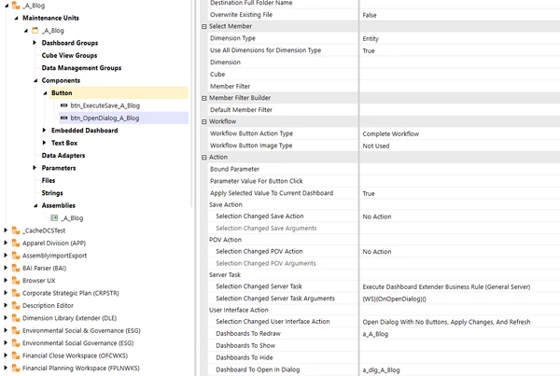Screen dimensions: 560x376
Task: Select the Cube View Groups tree item
Action: [69, 55]
